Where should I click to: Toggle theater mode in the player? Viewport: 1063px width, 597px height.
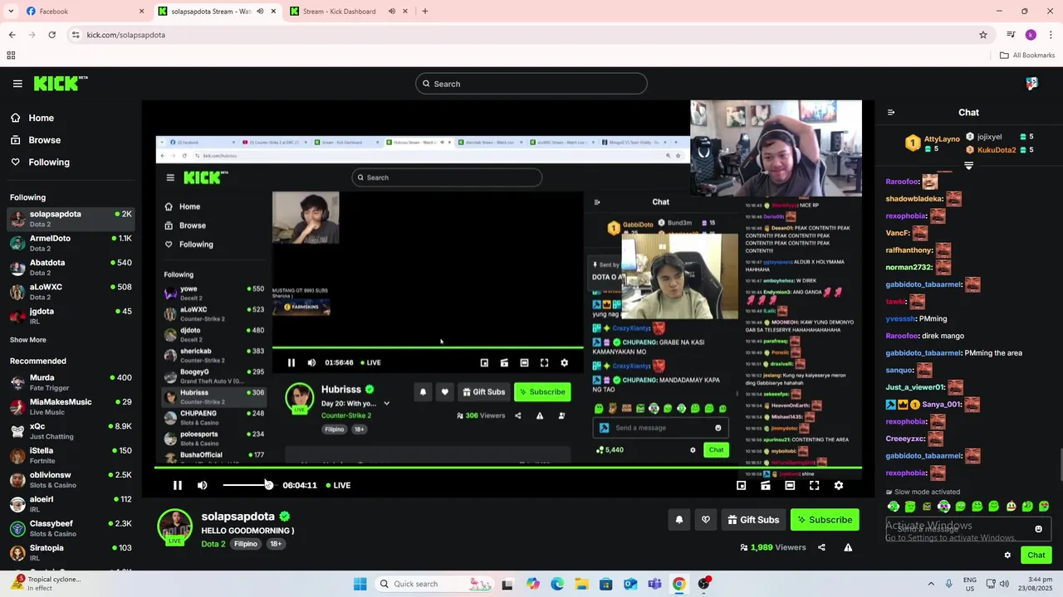pyautogui.click(x=790, y=485)
